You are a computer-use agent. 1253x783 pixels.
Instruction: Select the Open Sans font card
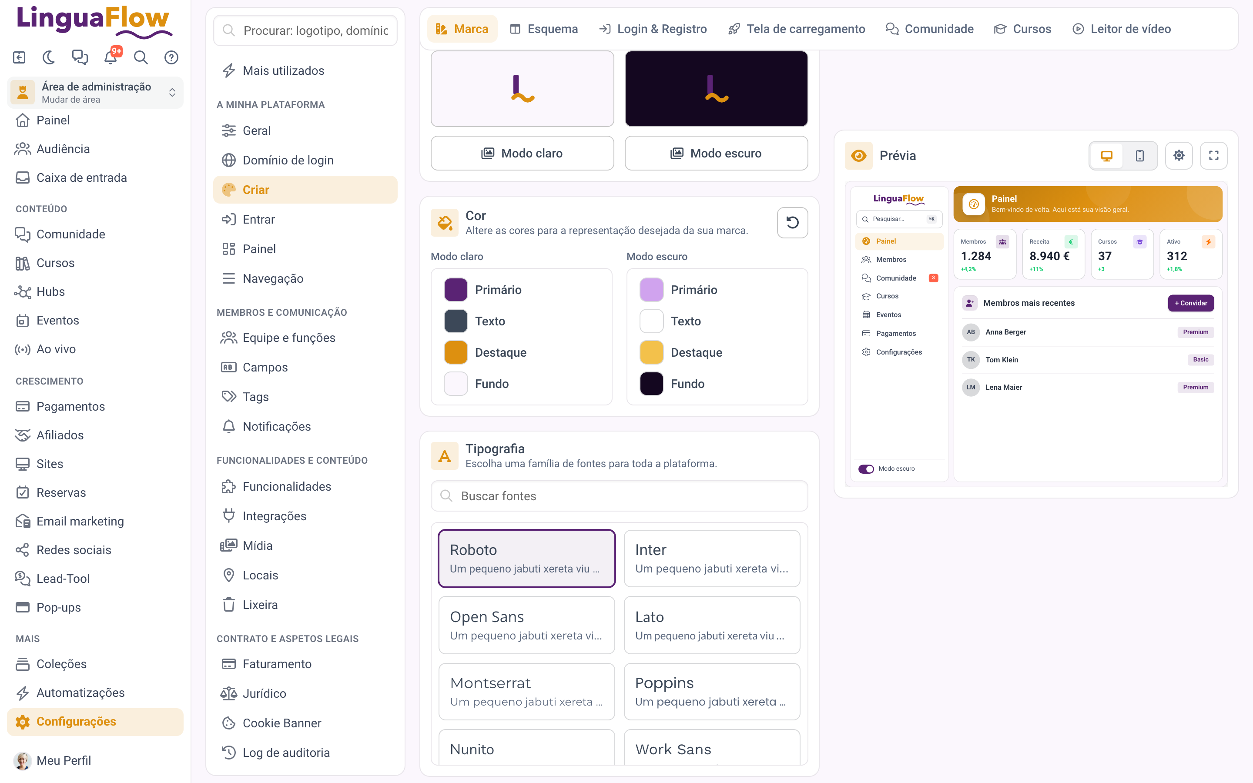coord(526,625)
